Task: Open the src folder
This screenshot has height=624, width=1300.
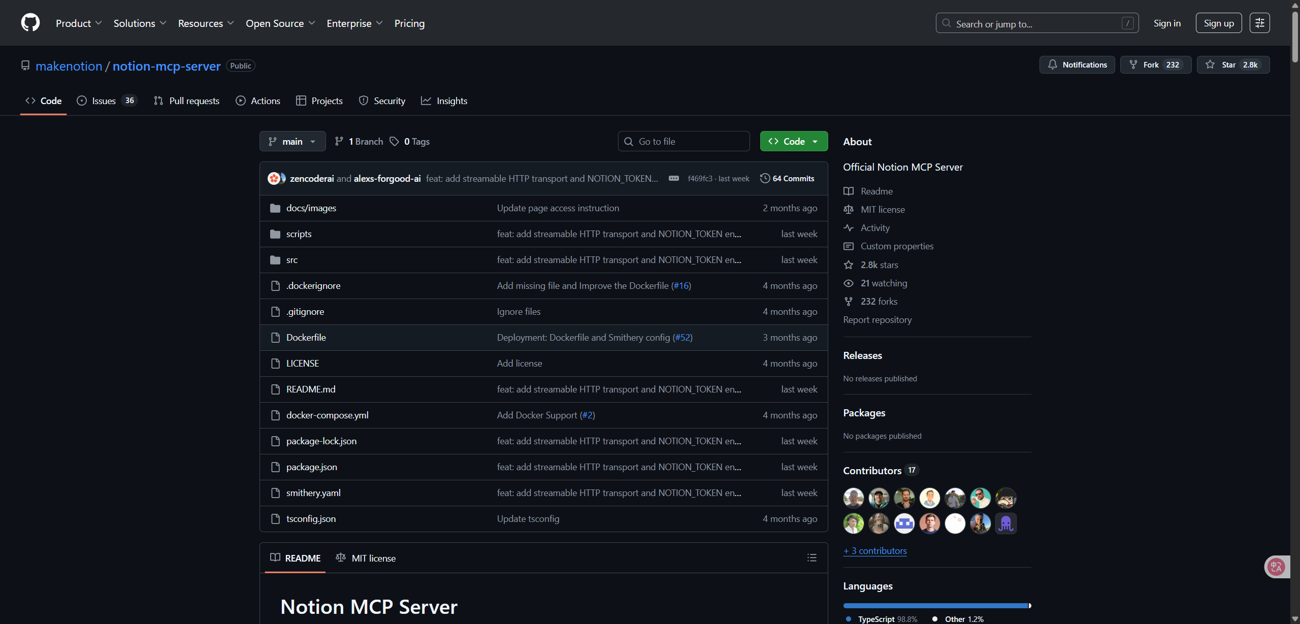Action: coord(291,259)
